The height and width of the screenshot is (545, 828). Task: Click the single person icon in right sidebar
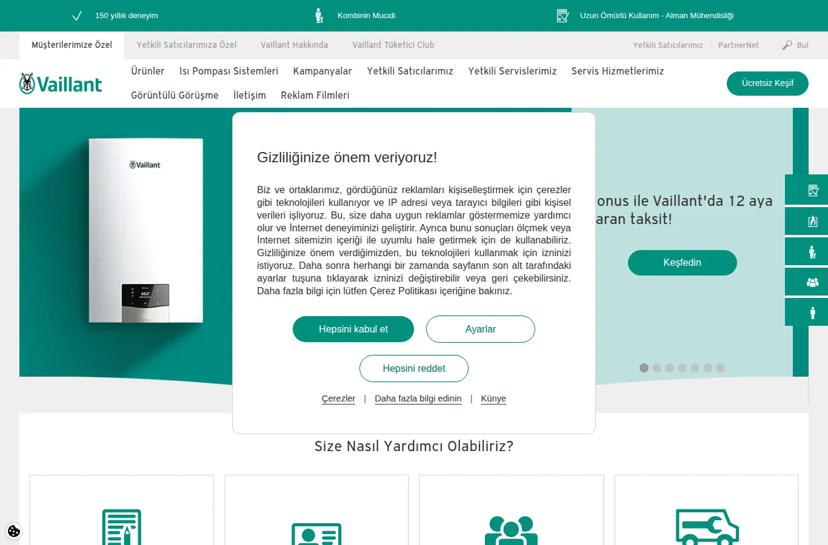pos(812,312)
